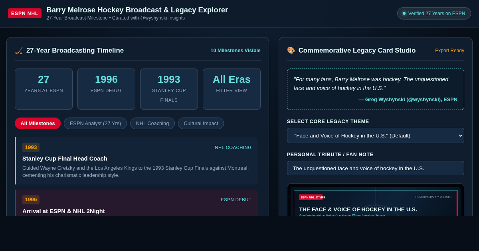Open the Core Legacy Theme dropdown
The width and height of the screenshot is (479, 251).
click(x=376, y=135)
